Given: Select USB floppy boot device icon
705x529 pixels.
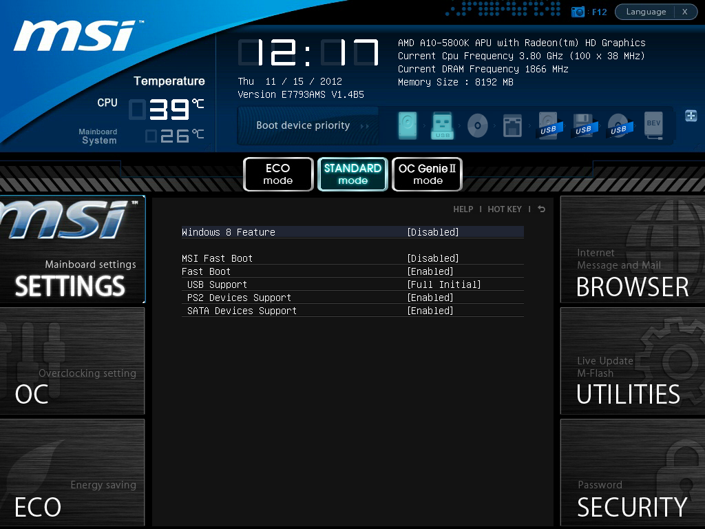Looking at the screenshot, I should pos(584,125).
